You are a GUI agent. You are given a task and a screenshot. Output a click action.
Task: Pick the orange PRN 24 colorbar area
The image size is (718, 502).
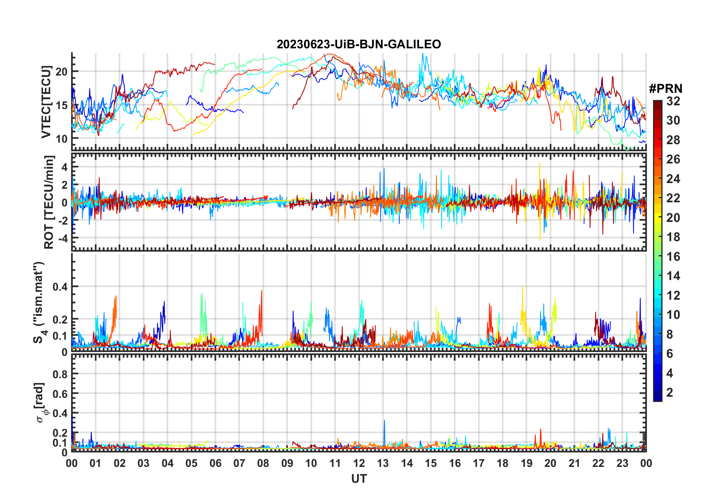[x=658, y=179]
